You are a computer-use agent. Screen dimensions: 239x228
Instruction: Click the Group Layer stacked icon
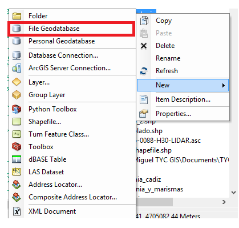pos(17,95)
